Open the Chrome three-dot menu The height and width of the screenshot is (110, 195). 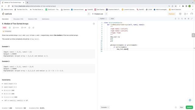tap(193, 6)
